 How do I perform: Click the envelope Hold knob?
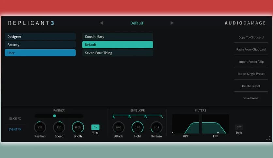click(x=137, y=127)
